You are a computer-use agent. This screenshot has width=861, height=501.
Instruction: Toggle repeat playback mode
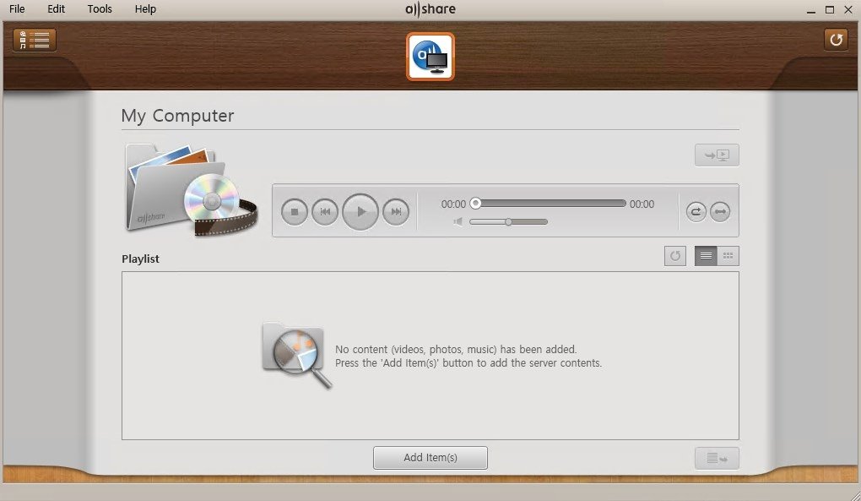(x=696, y=211)
